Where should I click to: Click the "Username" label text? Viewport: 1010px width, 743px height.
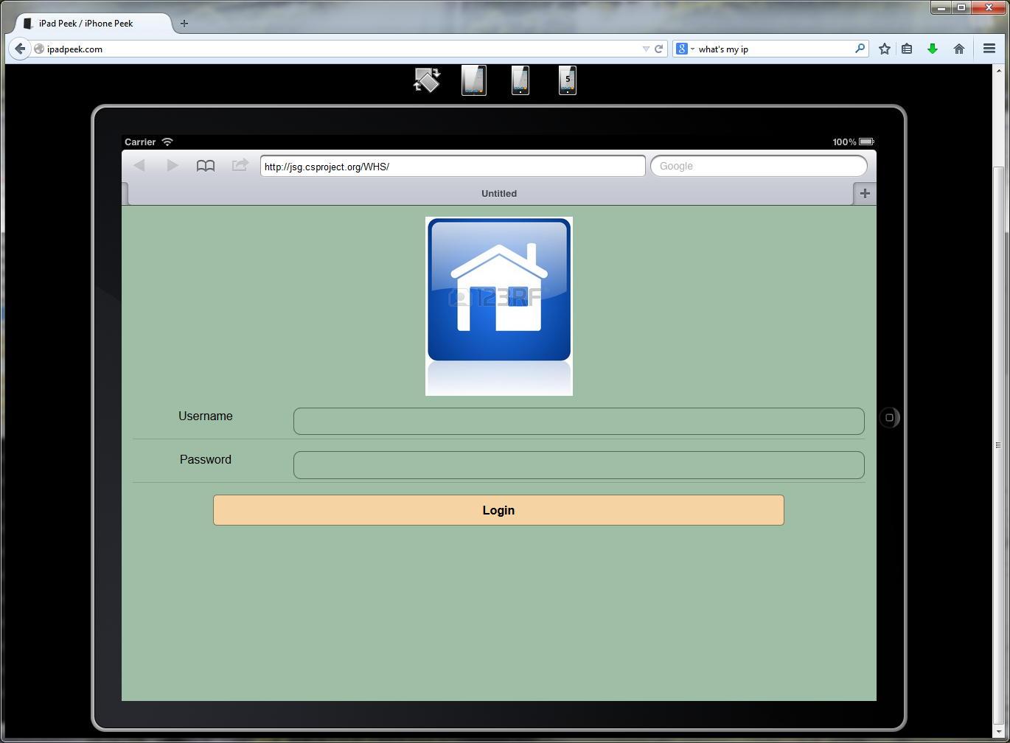206,416
